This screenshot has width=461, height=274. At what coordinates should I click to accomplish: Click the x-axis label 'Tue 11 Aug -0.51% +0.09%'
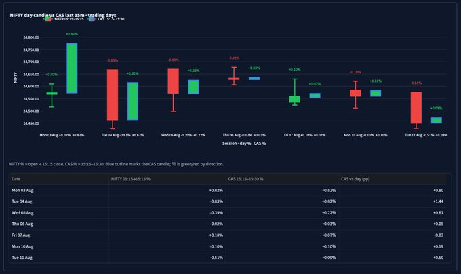pos(426,135)
